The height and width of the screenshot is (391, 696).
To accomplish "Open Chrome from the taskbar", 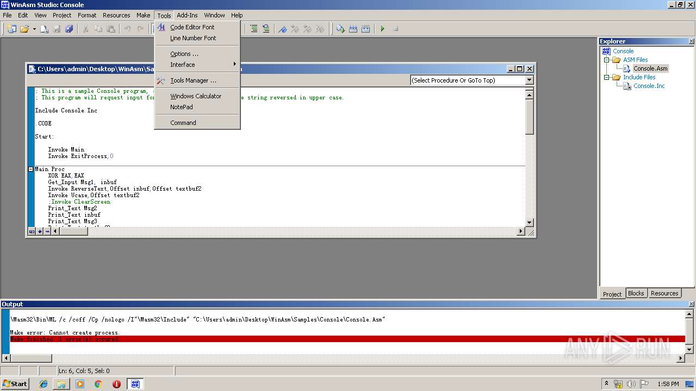I will (x=98, y=384).
